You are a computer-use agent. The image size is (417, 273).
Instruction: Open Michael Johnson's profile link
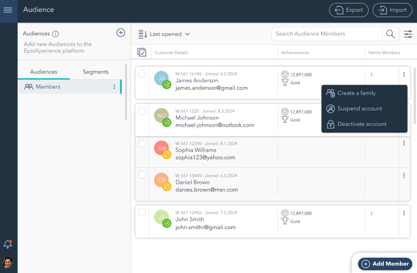pyautogui.click(x=197, y=117)
